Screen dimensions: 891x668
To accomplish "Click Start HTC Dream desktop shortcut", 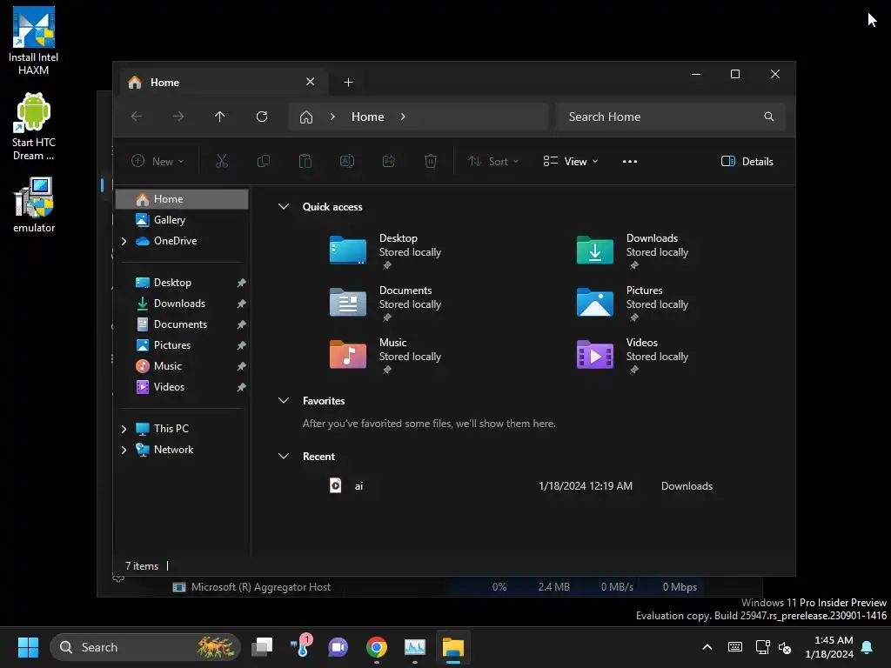I will click(x=34, y=127).
